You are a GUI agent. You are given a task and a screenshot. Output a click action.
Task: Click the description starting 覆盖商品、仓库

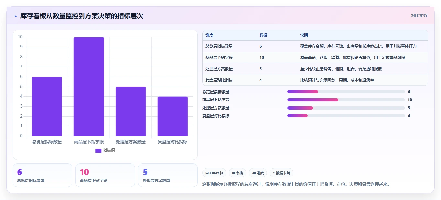353,58
